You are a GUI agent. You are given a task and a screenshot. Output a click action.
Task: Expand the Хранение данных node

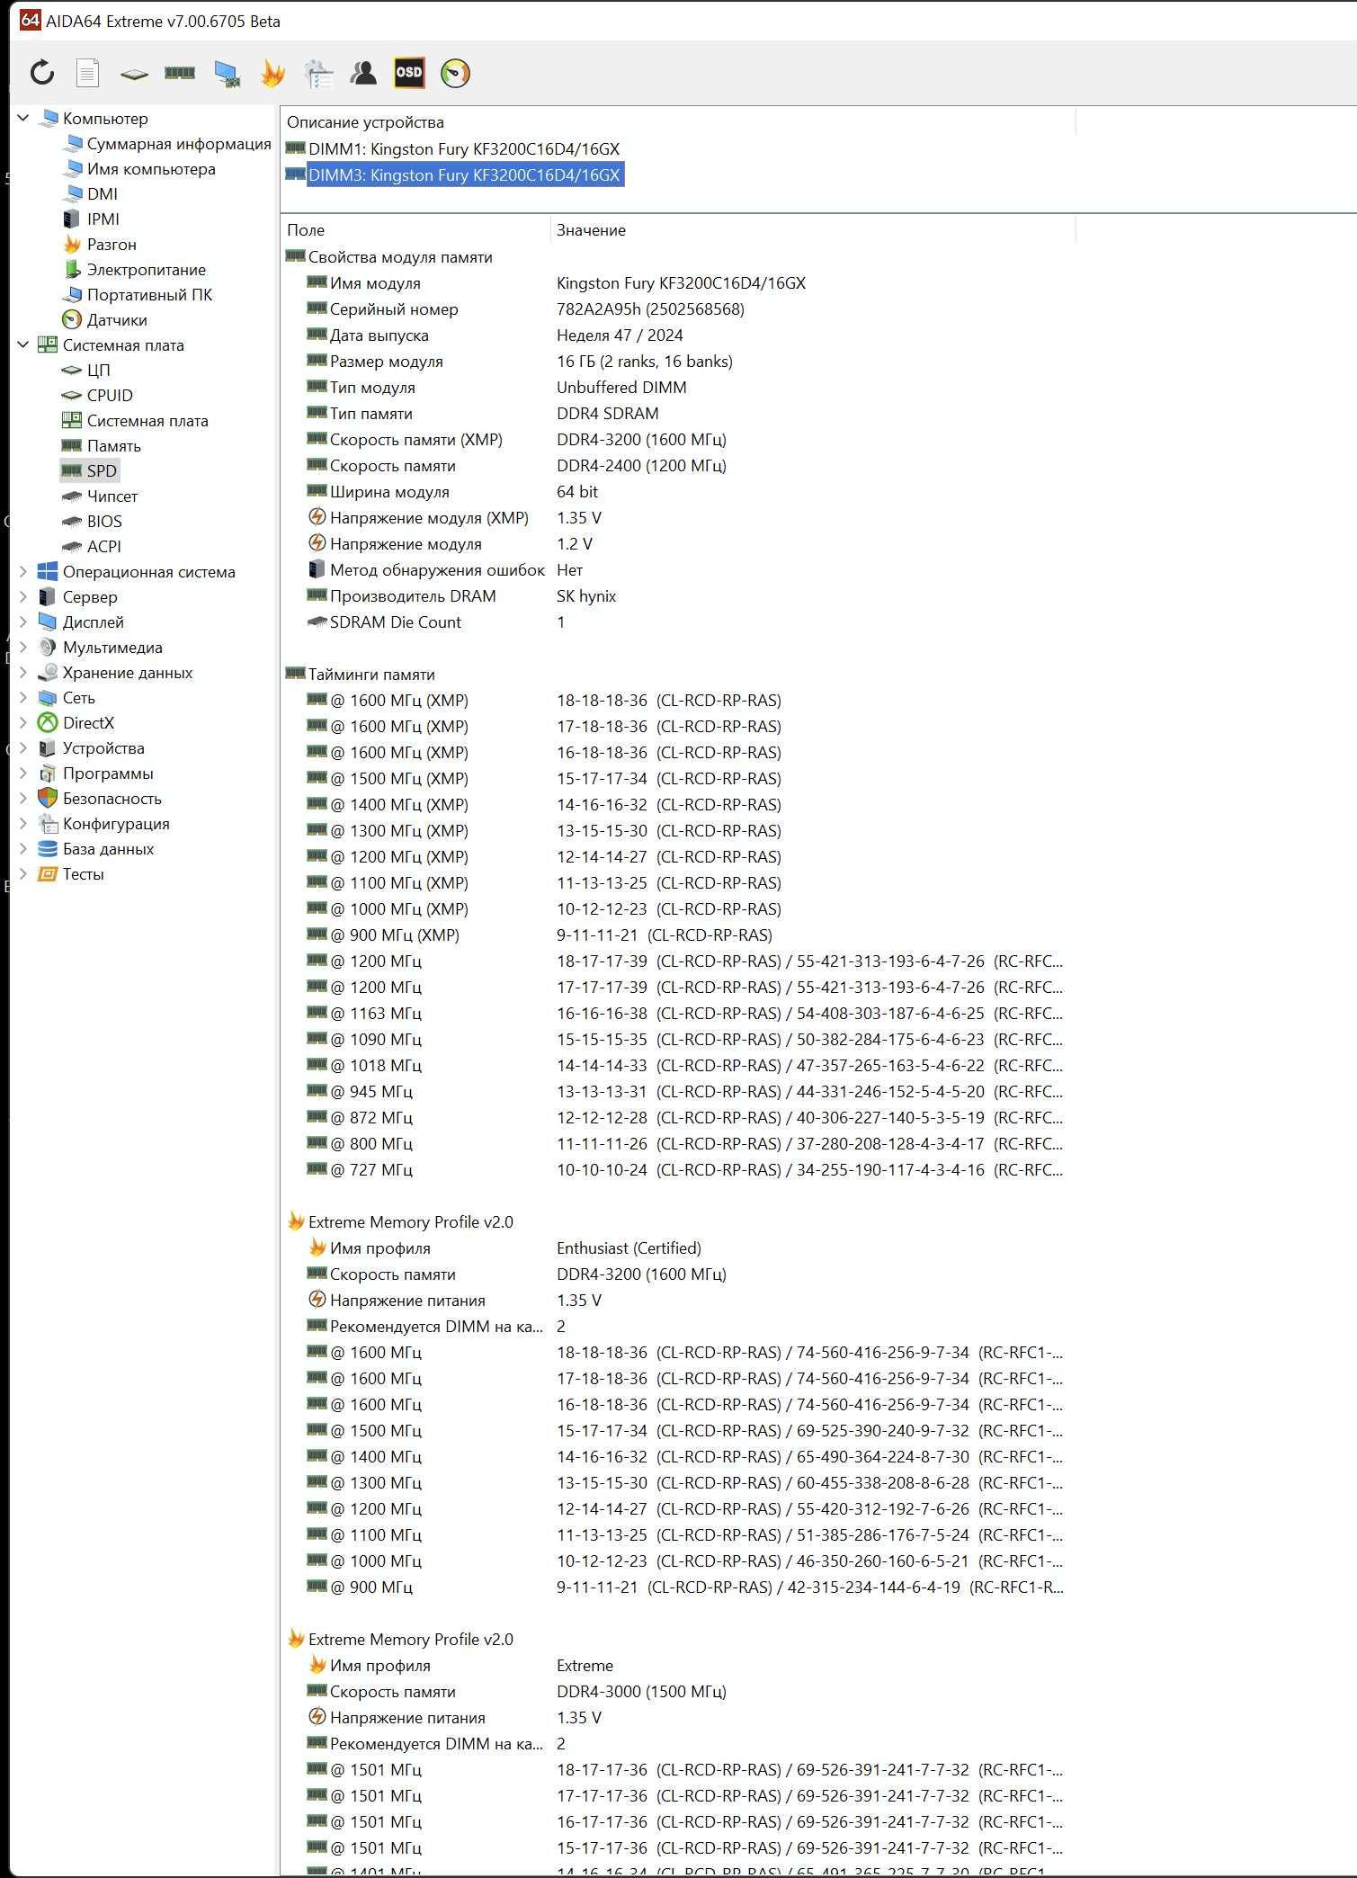click(23, 672)
